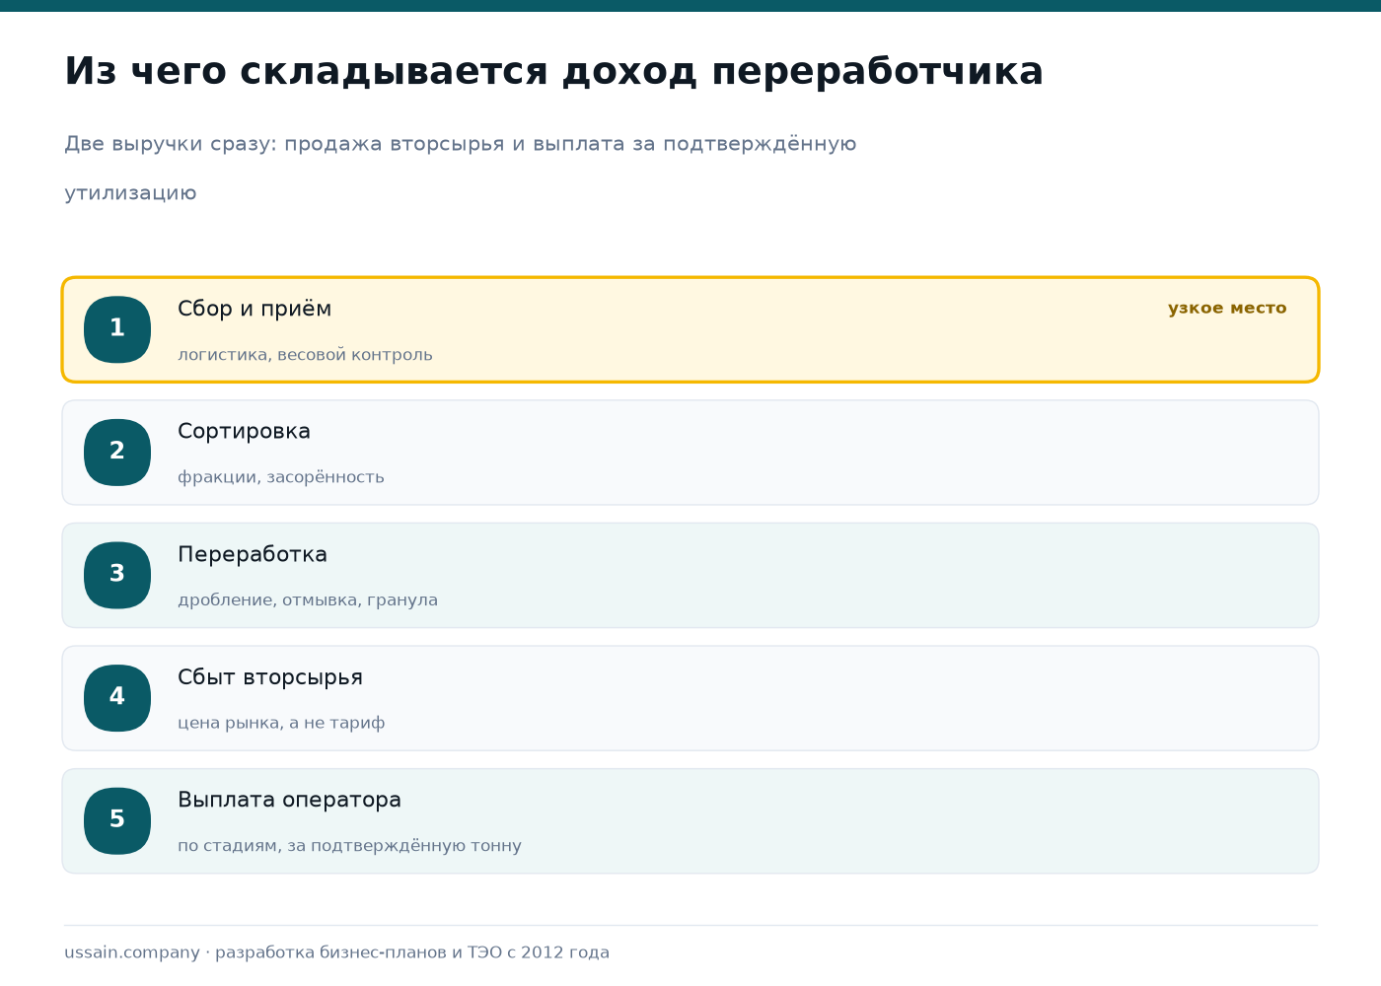Select the 'Сбыт вторсырья' heading
Screen dimensions: 1381x986
point(270,677)
